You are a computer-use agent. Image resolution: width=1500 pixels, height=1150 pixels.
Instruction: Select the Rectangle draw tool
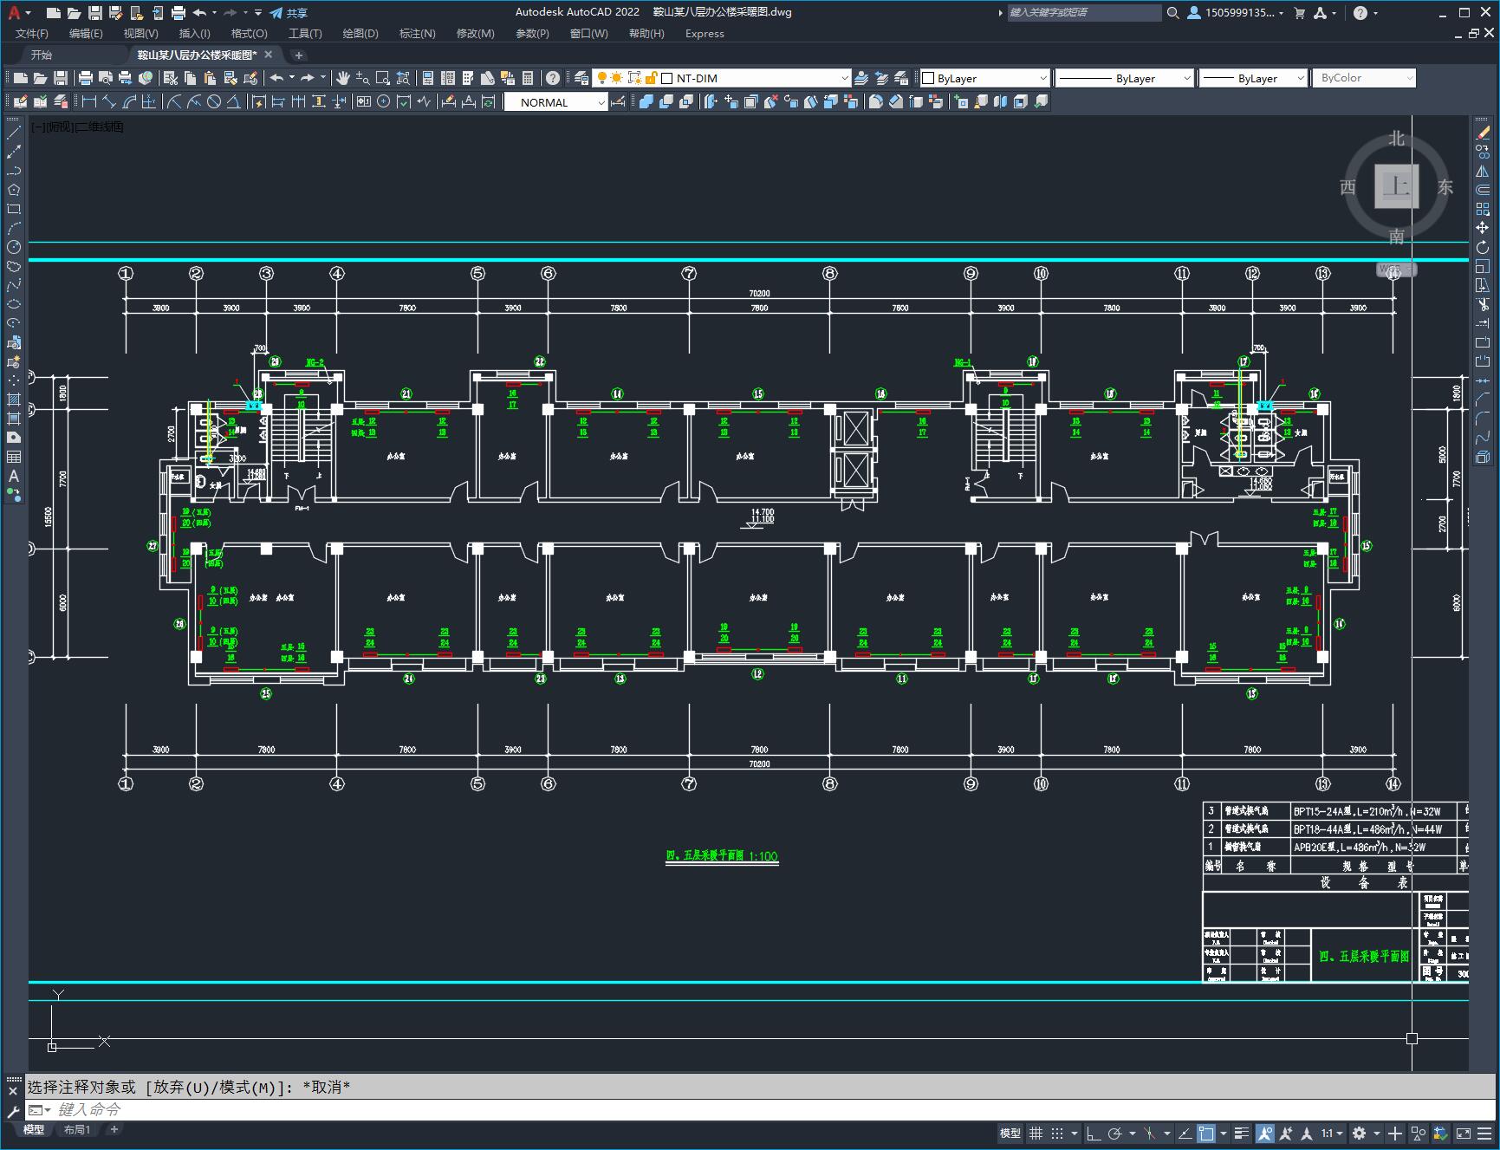(x=14, y=209)
